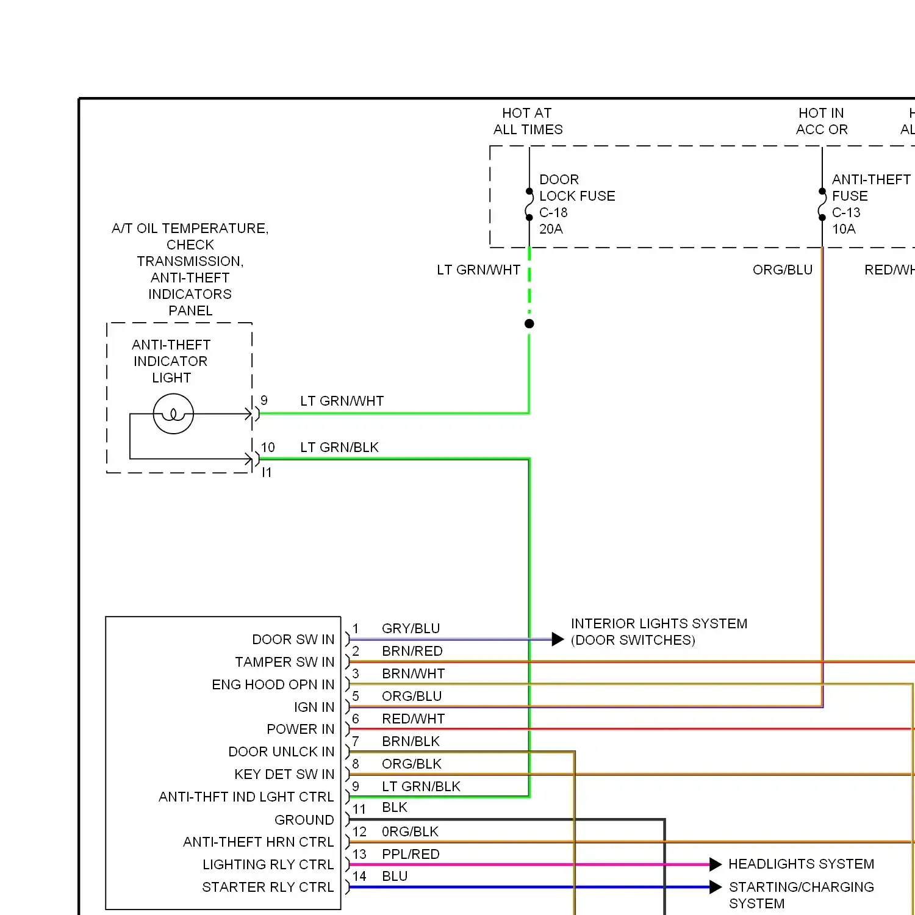
Task: Click the STARTING/CHARGING SYSTEM reference text
Action: (x=801, y=895)
